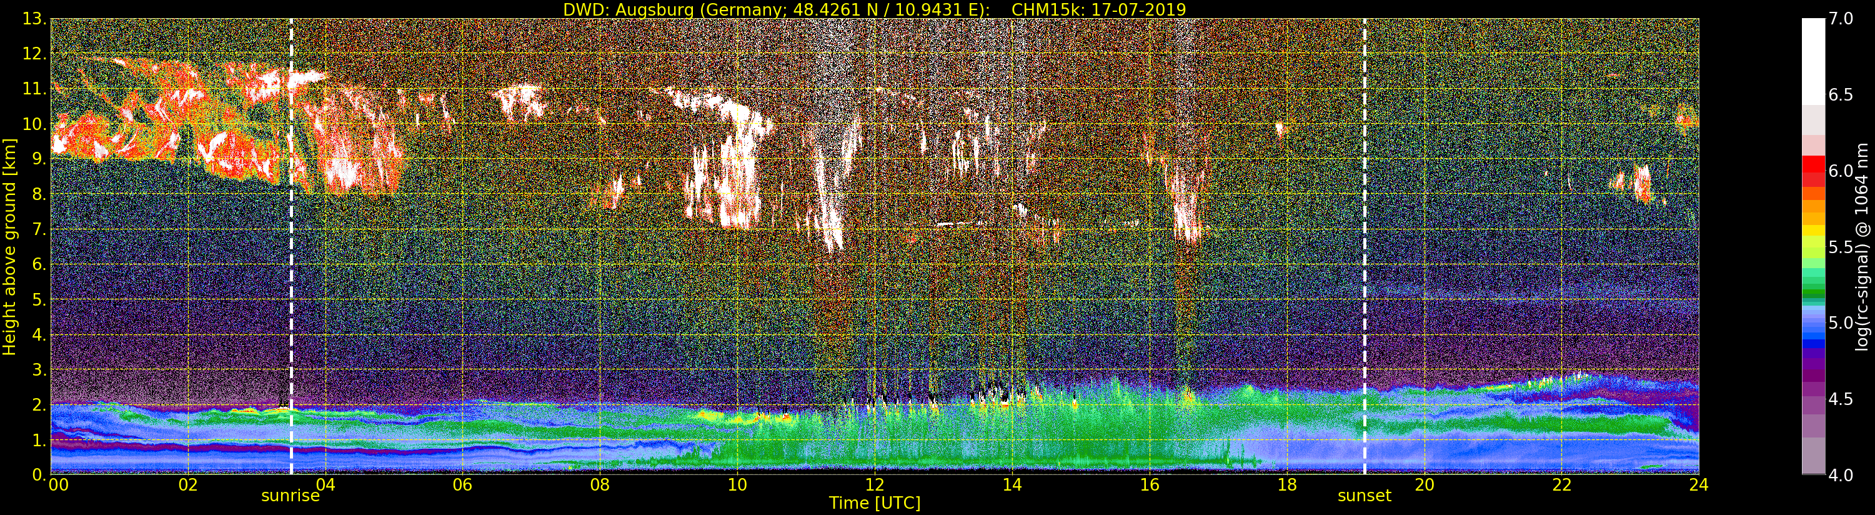Click the colorbar value '5.5'
Screen dimensions: 1875x515
tap(1841, 247)
